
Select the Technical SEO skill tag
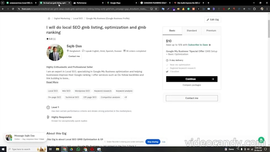[72, 97]
